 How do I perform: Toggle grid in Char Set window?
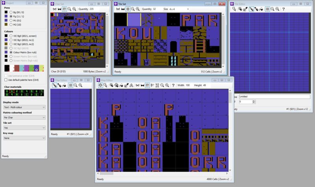click(64, 9)
